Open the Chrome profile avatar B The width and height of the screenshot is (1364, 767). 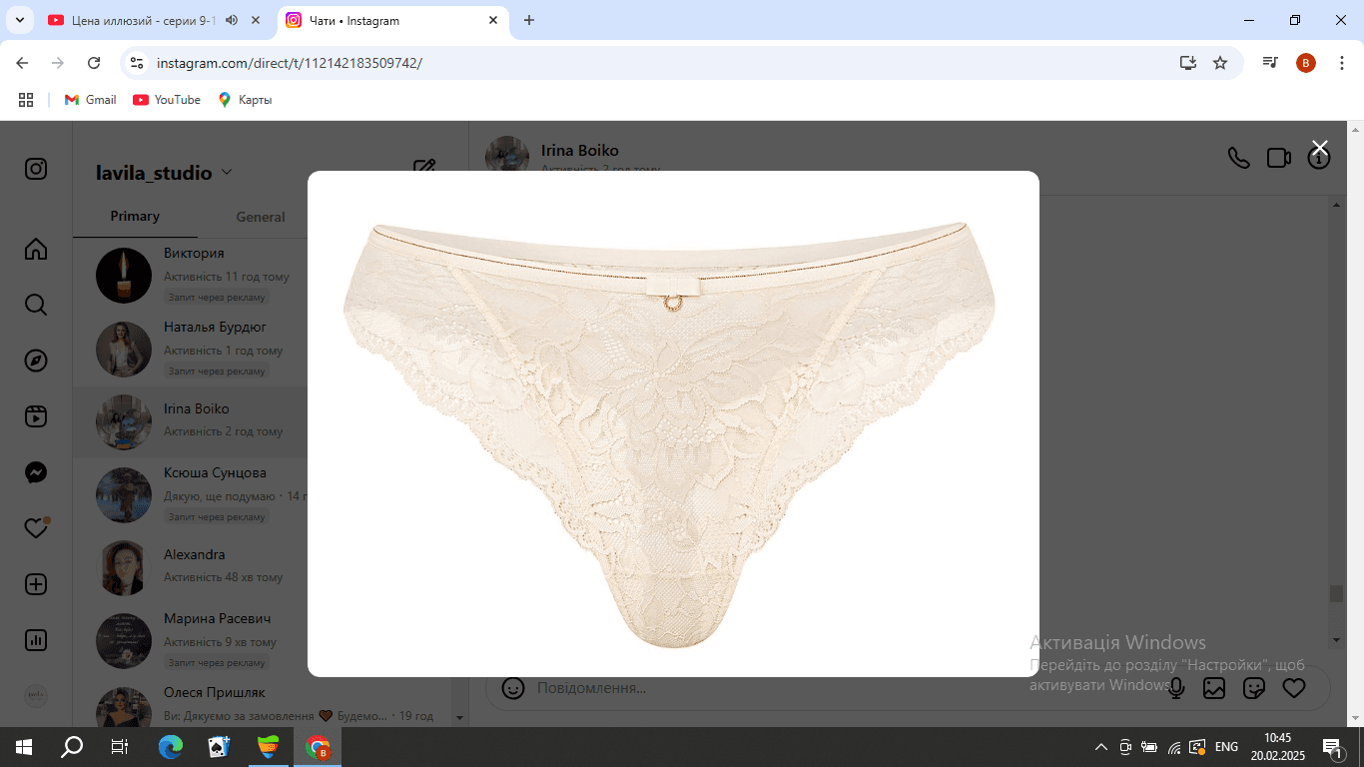click(1306, 63)
